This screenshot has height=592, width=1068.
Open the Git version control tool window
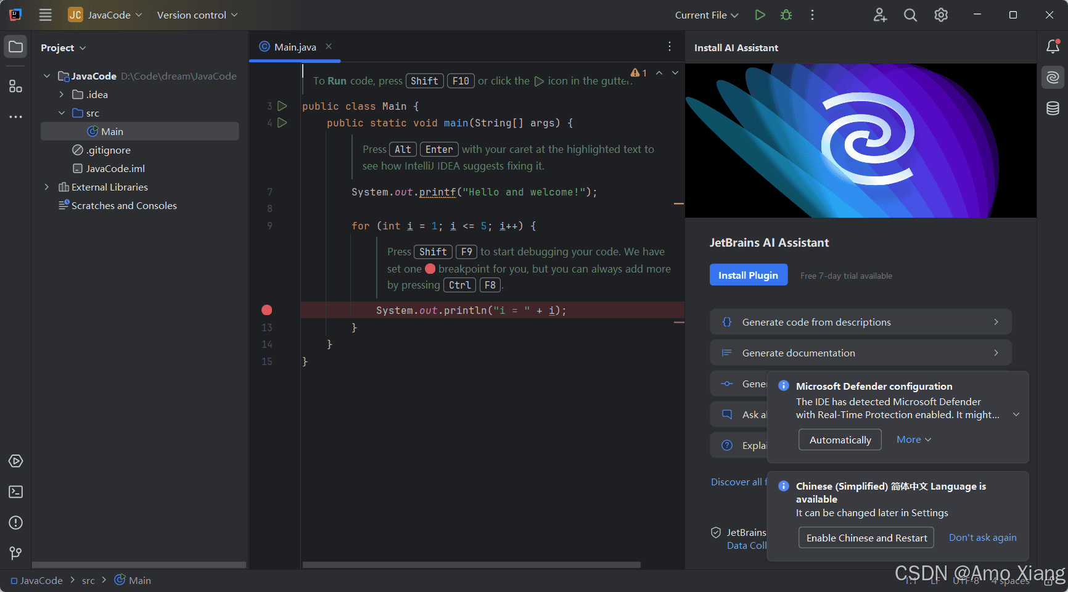click(x=15, y=553)
